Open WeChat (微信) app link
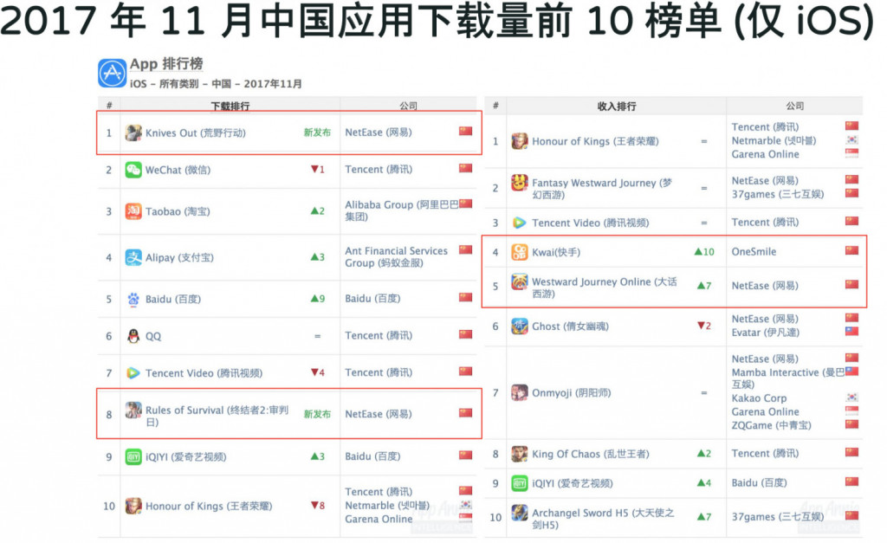The height and width of the screenshot is (543, 887). click(x=178, y=171)
